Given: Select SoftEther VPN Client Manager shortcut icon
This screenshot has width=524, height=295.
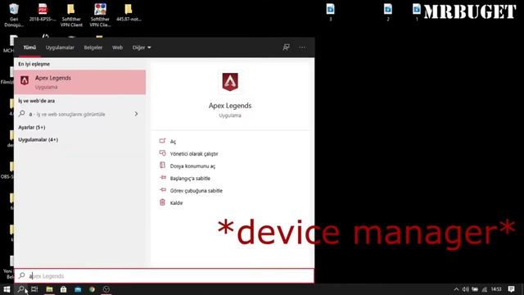Looking at the screenshot, I should coord(100,15).
